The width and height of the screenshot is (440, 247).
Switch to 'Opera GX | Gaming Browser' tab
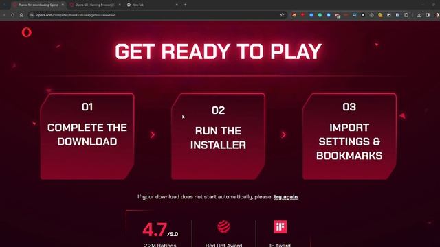pyautogui.click(x=96, y=5)
